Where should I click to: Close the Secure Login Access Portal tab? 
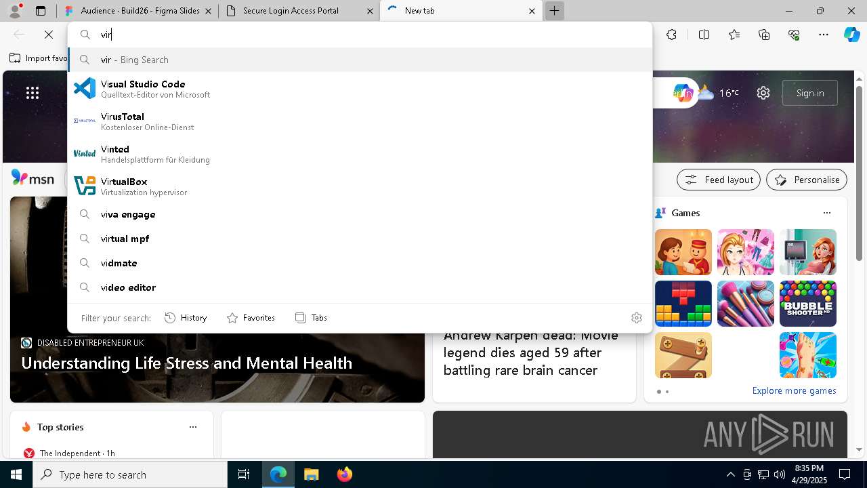370,11
